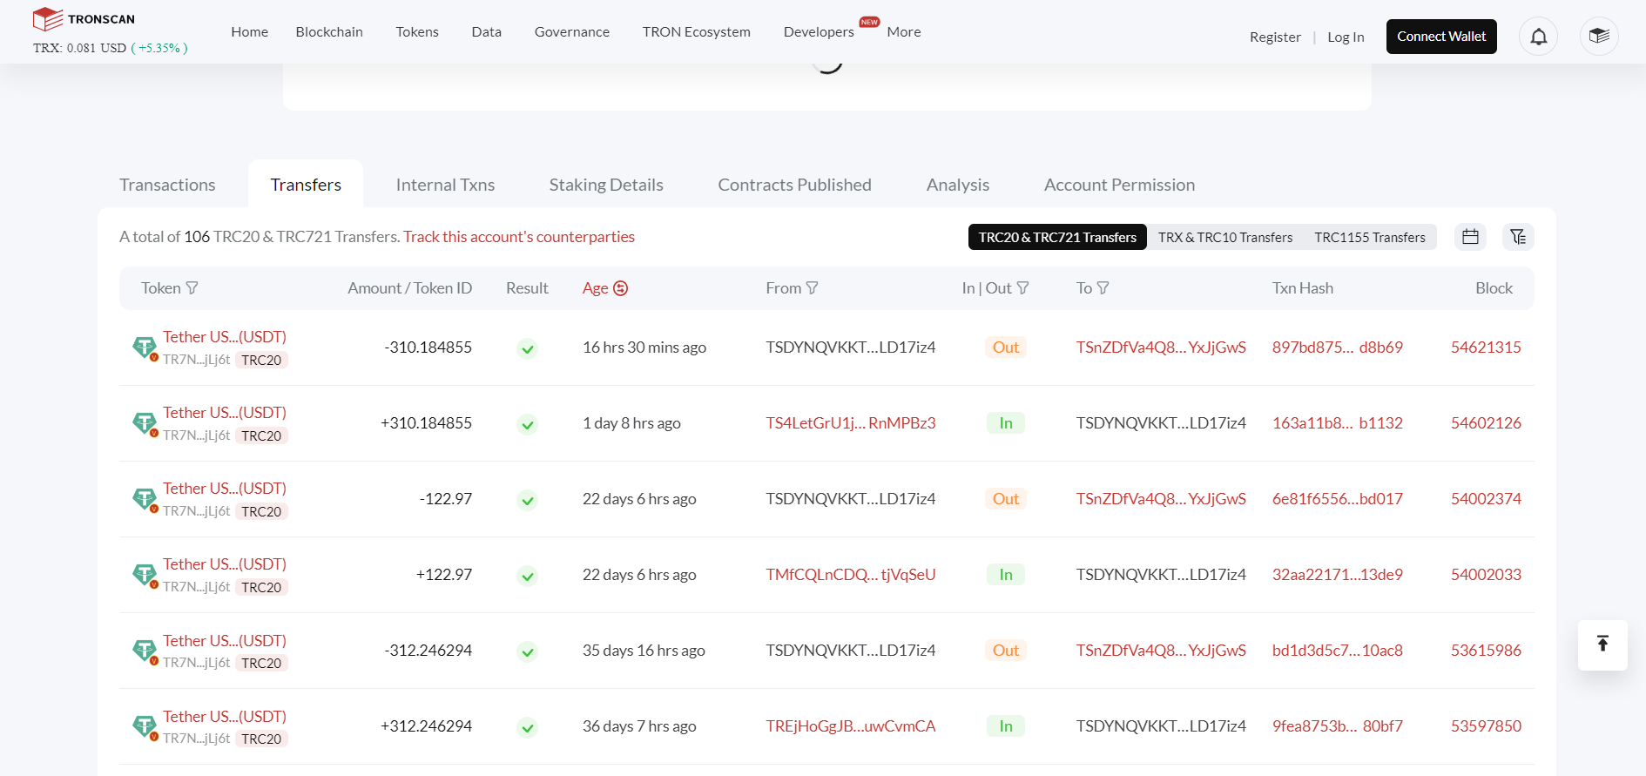Click the success checkmark in the -122.97 row

pos(527,501)
